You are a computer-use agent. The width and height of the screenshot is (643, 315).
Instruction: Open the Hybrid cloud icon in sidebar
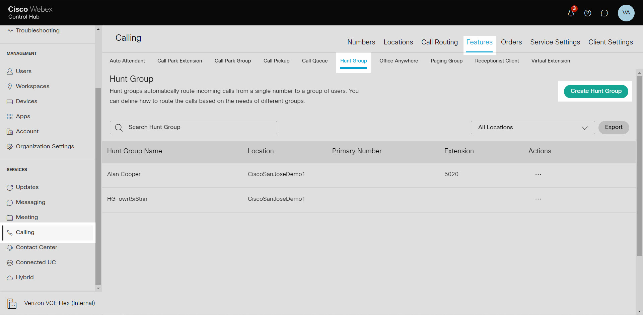coord(10,277)
